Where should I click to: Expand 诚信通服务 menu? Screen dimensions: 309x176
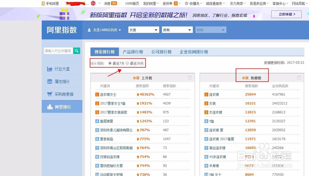(x=215, y=3)
